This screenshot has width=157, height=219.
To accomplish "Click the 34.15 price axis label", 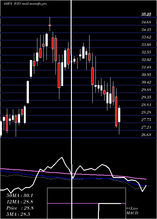I will [146, 29].
